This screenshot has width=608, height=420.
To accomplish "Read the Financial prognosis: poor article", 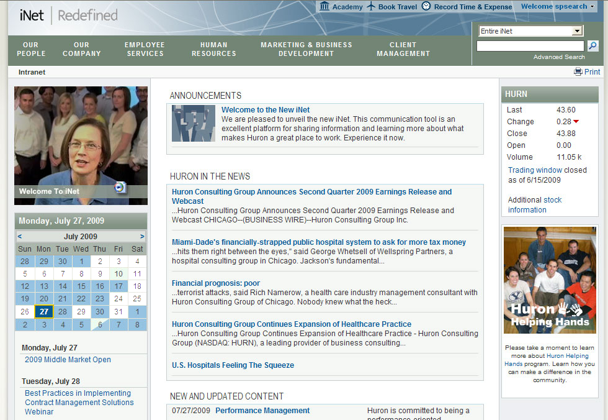I will tap(215, 283).
